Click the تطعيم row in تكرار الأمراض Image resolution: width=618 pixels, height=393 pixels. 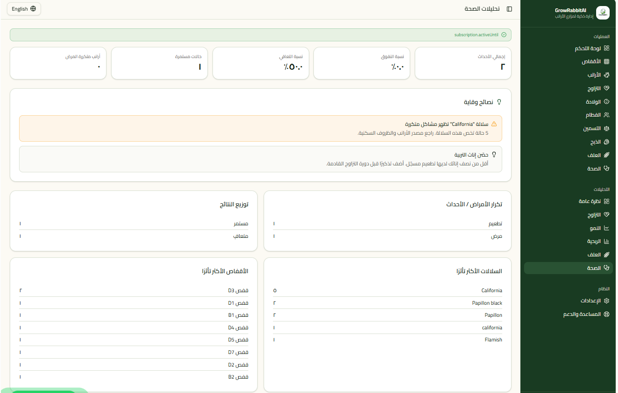387,224
